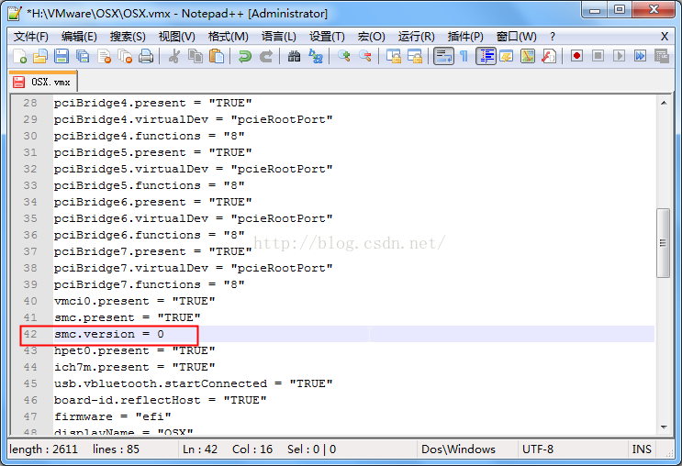Click the X close-document button in menu bar
Viewport: 682px width, 466px height.
tap(665, 36)
